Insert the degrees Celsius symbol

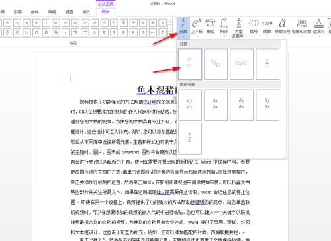coord(85,32)
